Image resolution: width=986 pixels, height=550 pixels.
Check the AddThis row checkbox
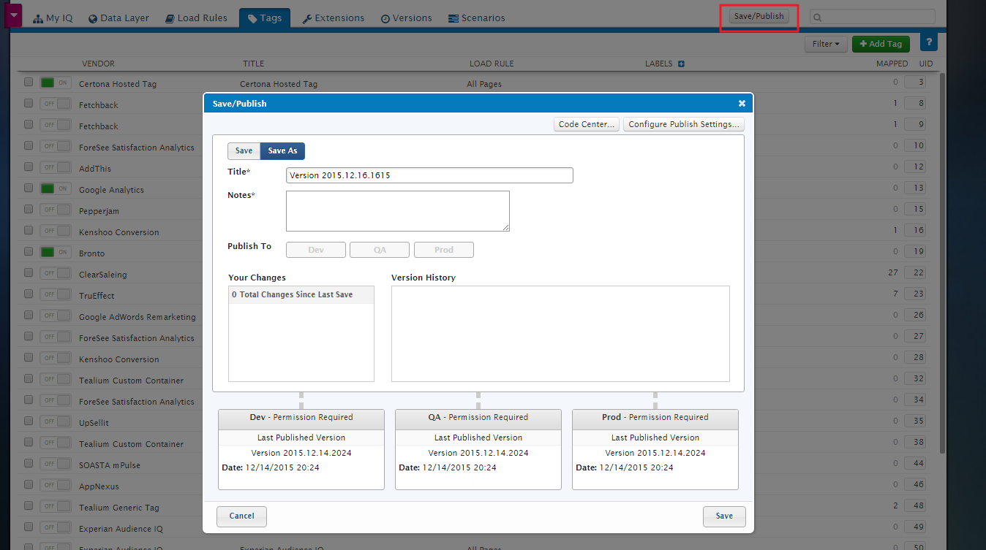tap(29, 167)
